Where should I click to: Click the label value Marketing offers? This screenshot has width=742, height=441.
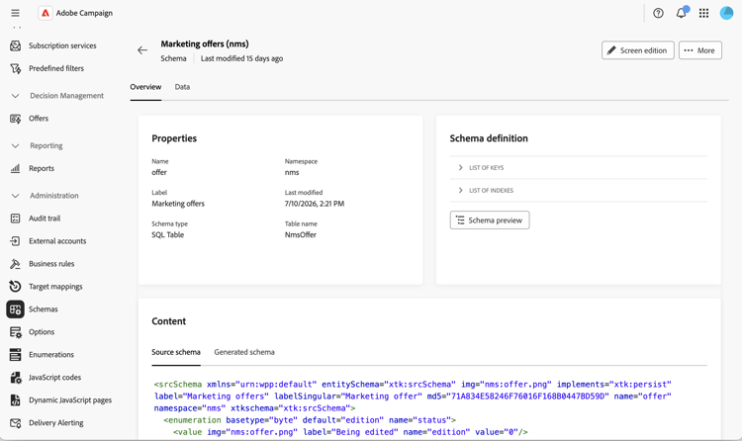tap(178, 204)
